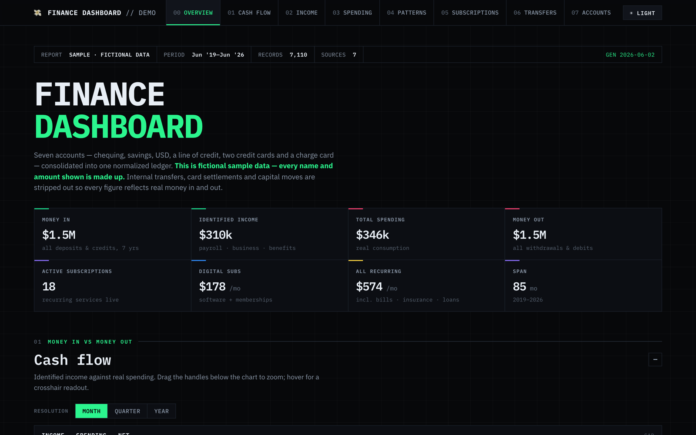
Task: Click the Money In $1.5M card
Action: [113, 234]
